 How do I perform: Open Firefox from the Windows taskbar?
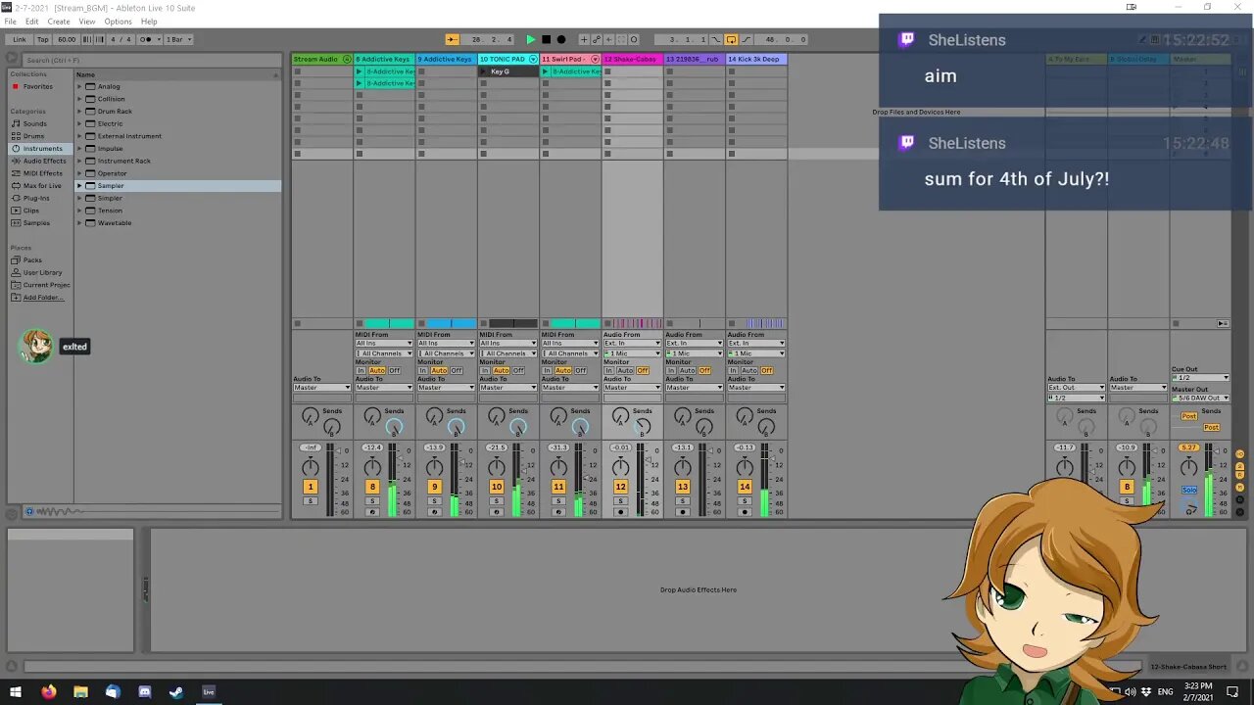tap(48, 691)
